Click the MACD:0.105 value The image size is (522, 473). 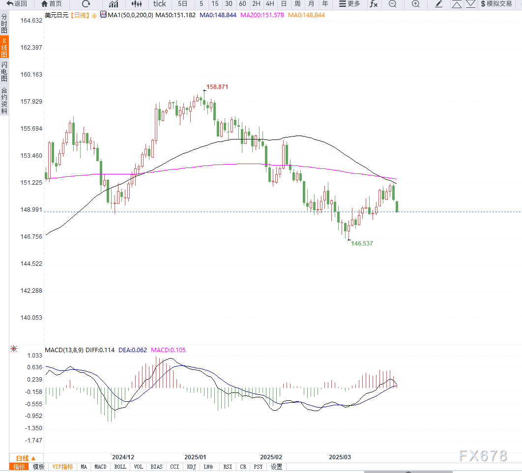click(x=168, y=350)
